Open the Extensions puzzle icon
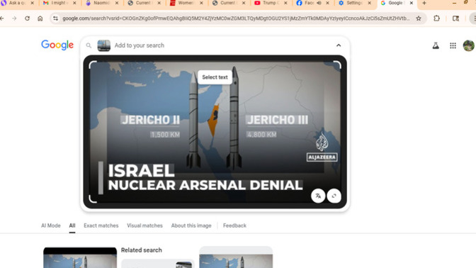476x268 pixels. [436, 18]
